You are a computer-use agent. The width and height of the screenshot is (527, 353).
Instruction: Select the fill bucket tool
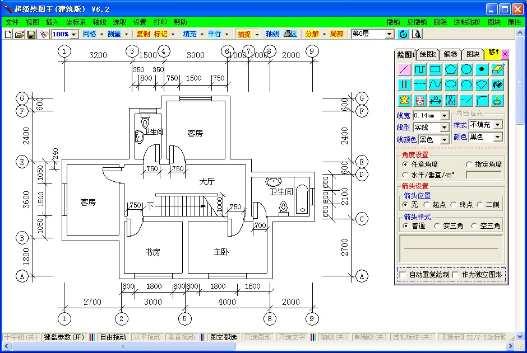click(x=498, y=84)
